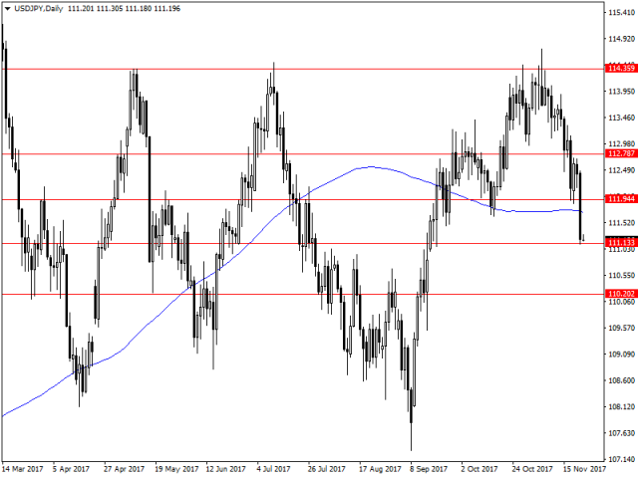Click the 17 Aug 2017 date label
The image size is (638, 478).
380,469
